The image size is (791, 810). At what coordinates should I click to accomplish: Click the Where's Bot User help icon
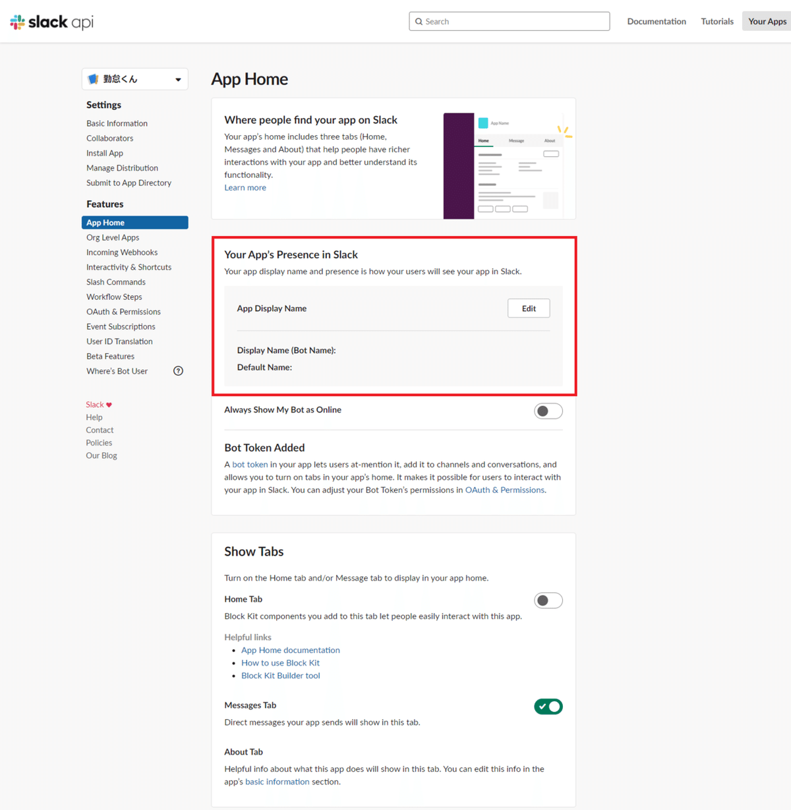coord(178,371)
